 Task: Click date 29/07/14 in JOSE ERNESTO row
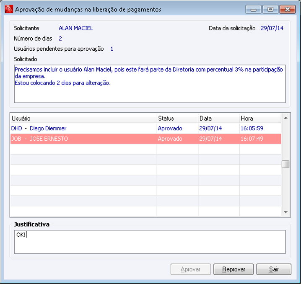click(x=210, y=139)
